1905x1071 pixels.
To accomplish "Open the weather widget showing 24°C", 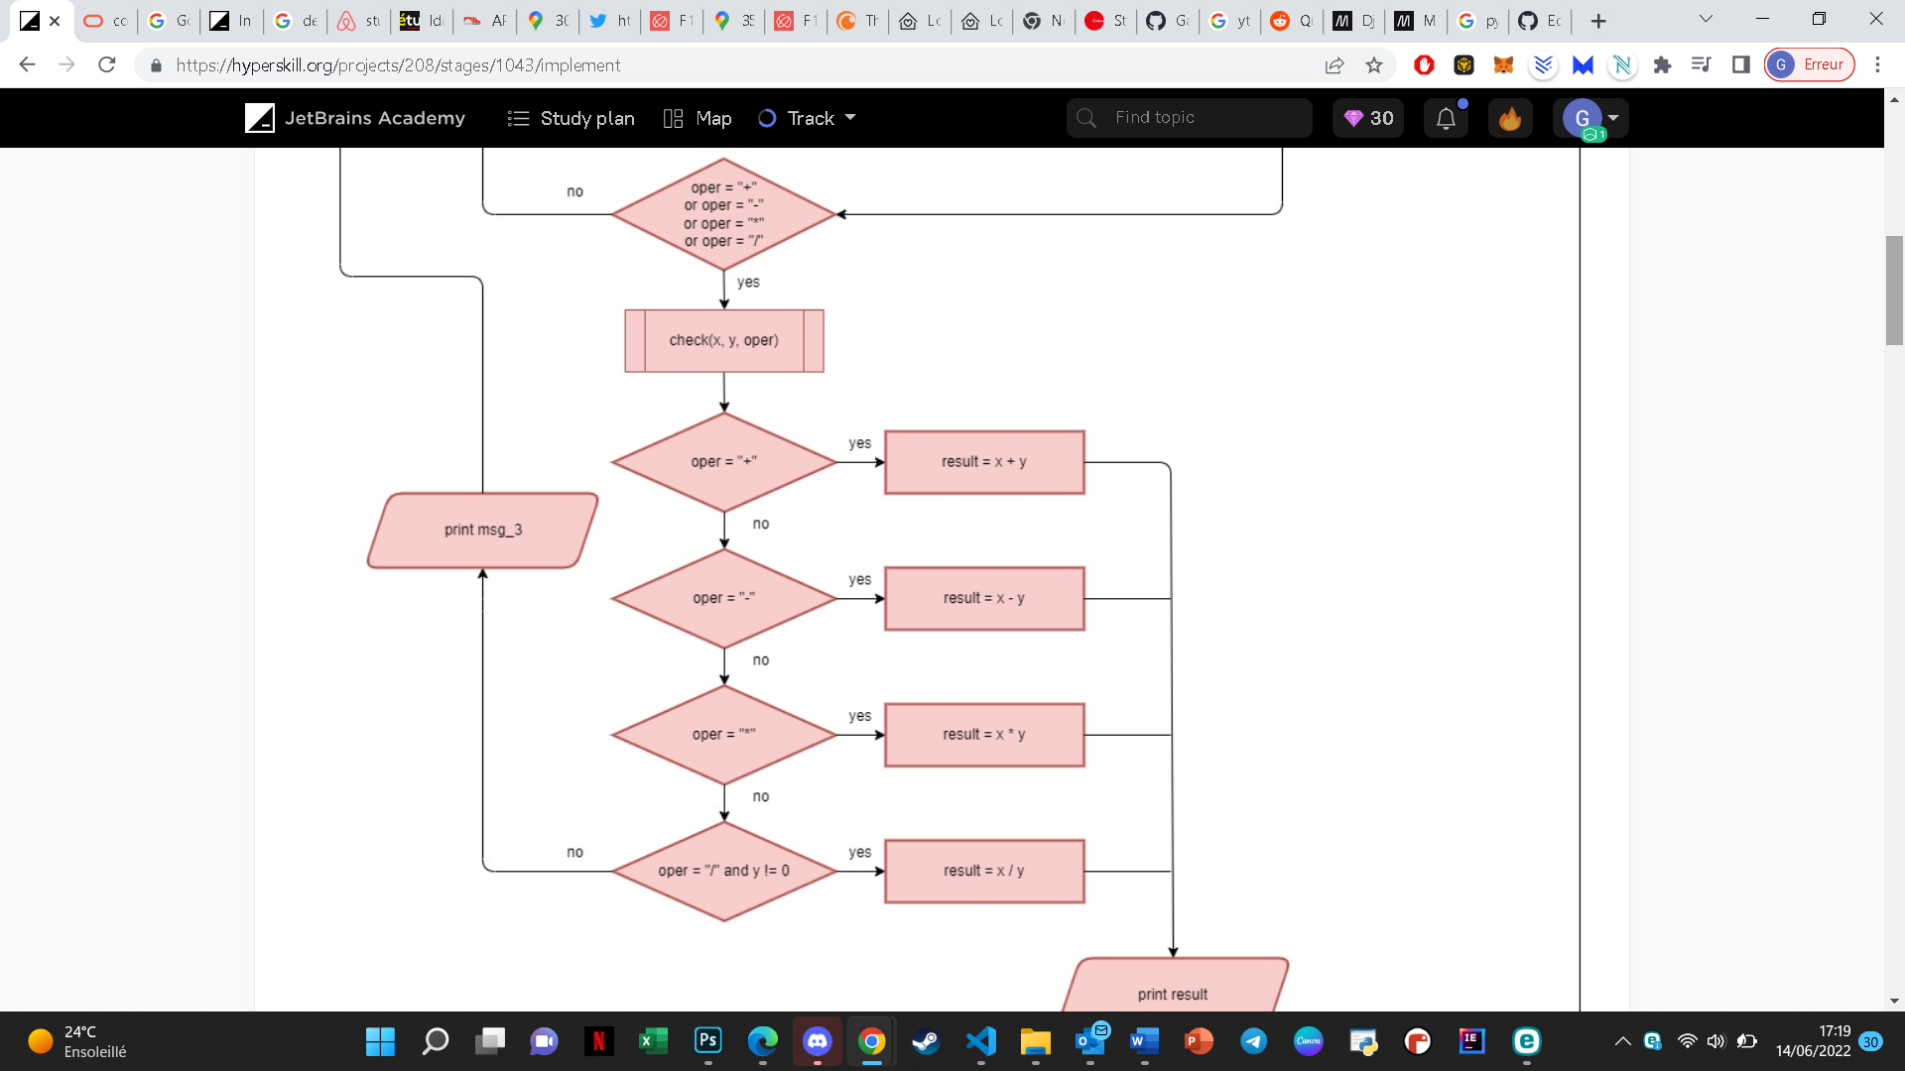I will click(79, 1041).
